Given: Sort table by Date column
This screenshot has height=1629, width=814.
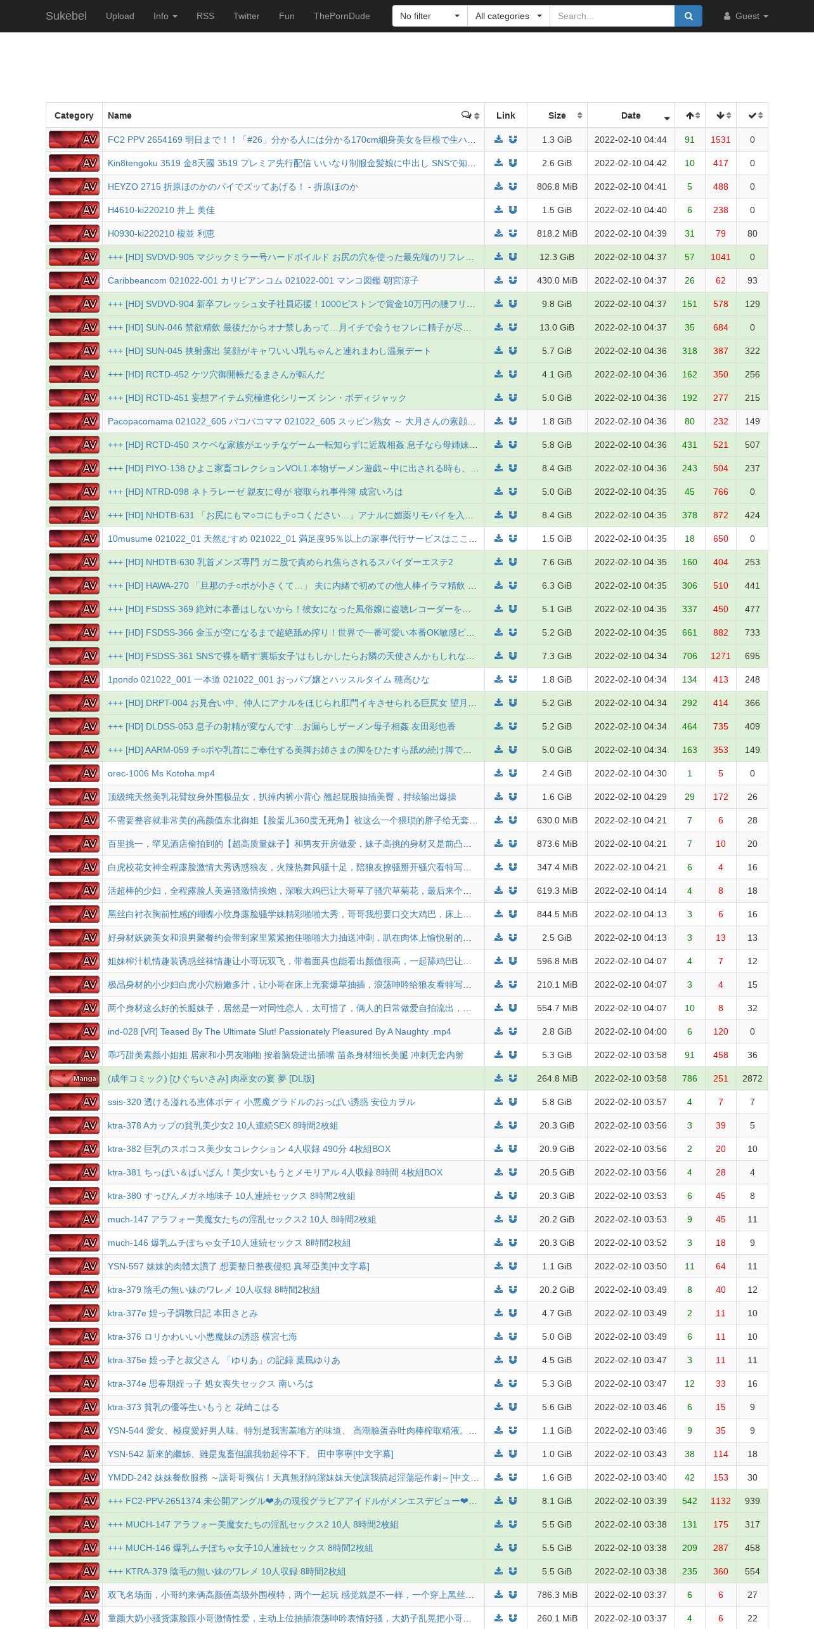Looking at the screenshot, I should 631,115.
